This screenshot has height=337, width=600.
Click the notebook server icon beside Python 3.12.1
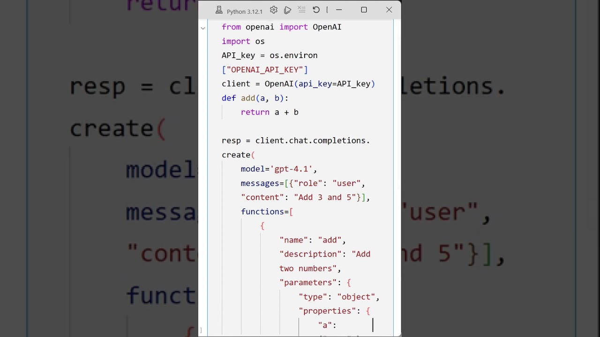(219, 10)
